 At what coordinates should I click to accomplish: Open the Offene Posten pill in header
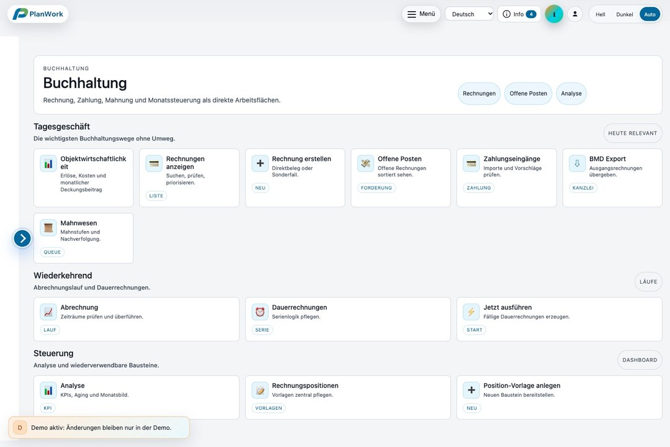[x=528, y=93]
